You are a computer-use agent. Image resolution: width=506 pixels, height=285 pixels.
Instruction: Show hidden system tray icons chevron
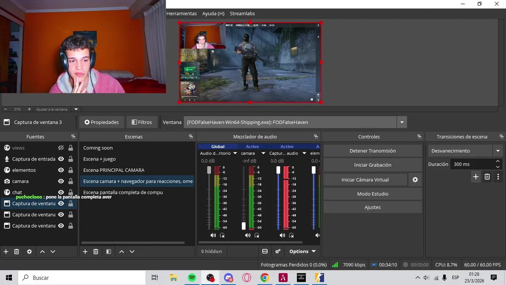417,278
